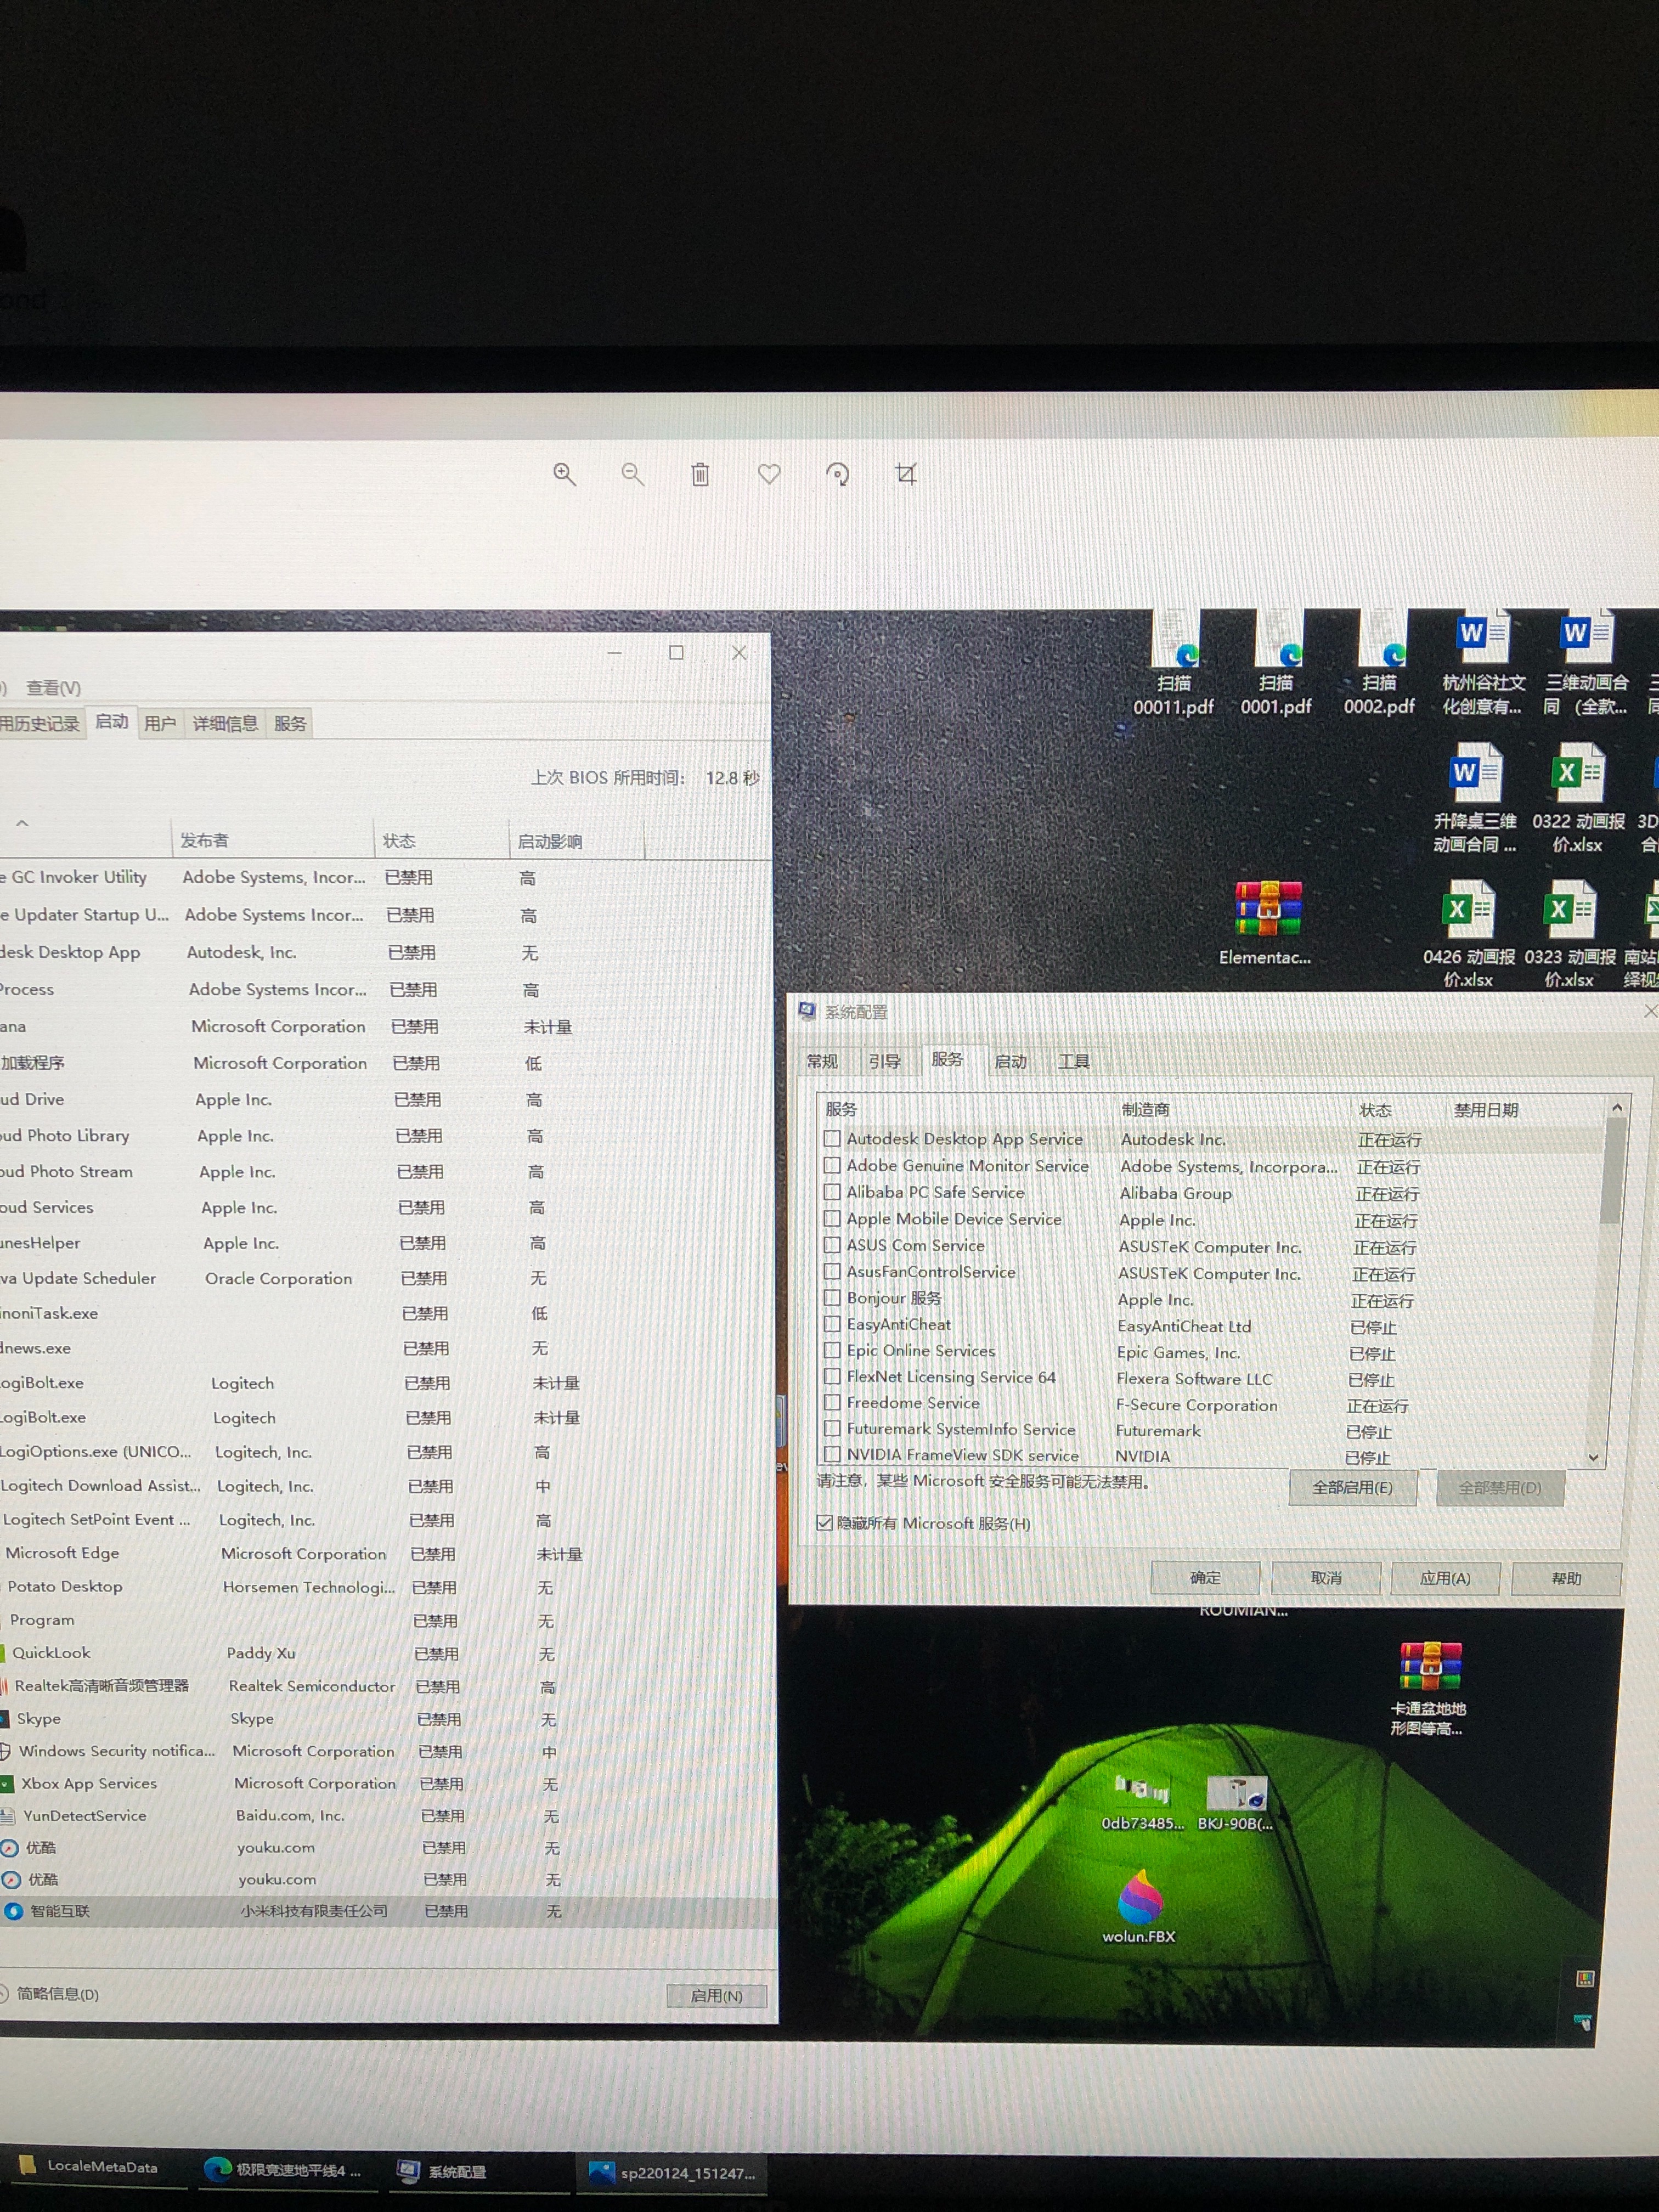Click services list scroll down arrow

click(x=1593, y=1457)
